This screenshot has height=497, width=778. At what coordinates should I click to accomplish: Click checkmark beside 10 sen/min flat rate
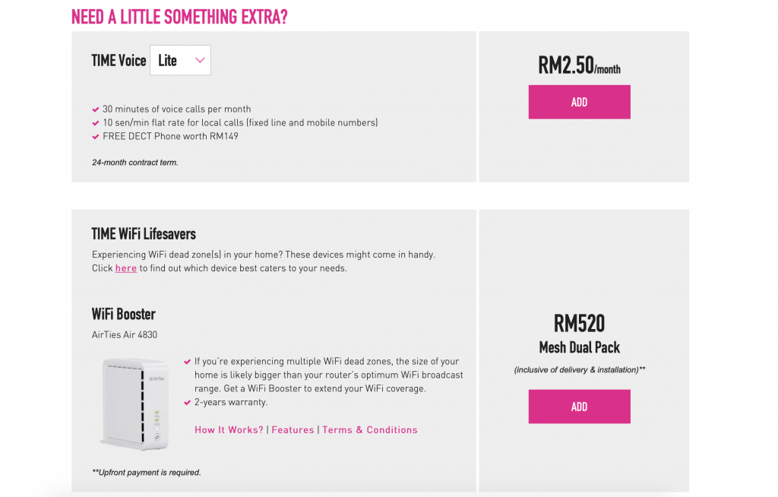pyautogui.click(x=96, y=122)
